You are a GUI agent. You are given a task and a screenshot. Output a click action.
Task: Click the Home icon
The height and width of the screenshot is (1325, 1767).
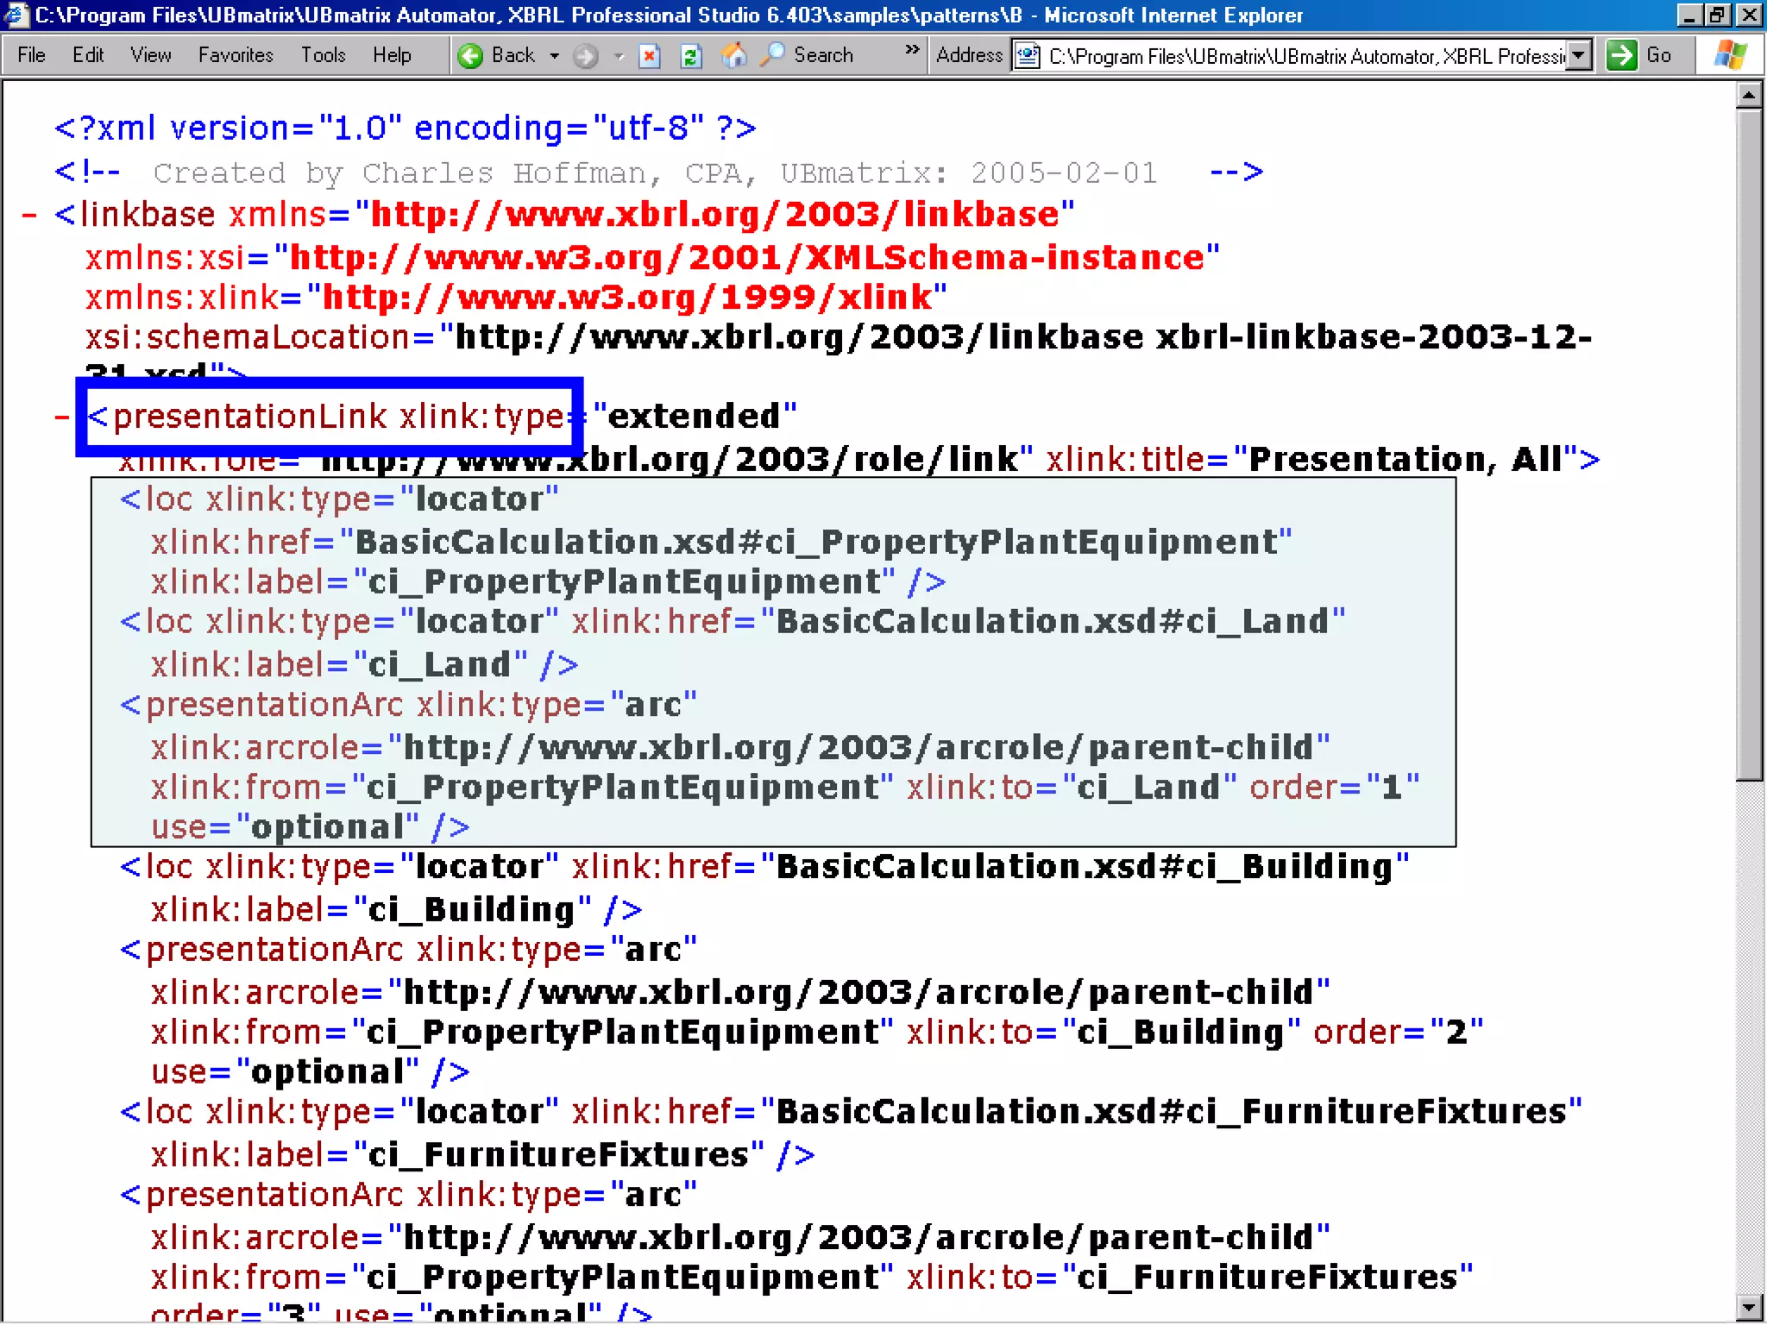click(733, 56)
